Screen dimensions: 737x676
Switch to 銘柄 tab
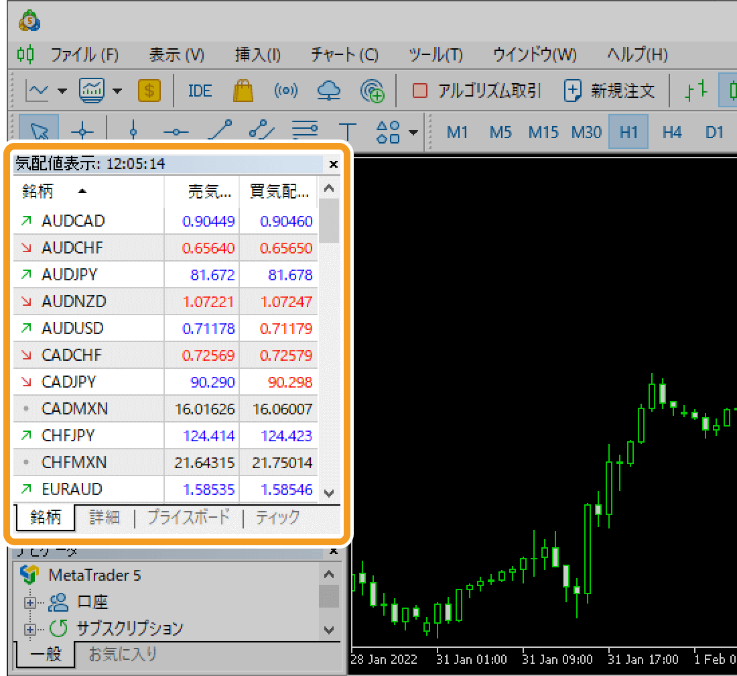[46, 518]
